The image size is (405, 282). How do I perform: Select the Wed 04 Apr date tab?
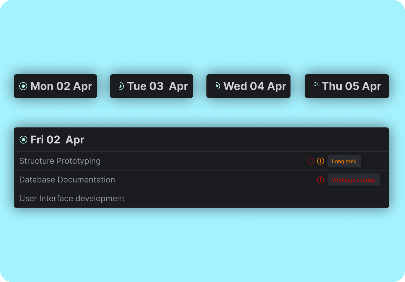[x=248, y=86]
